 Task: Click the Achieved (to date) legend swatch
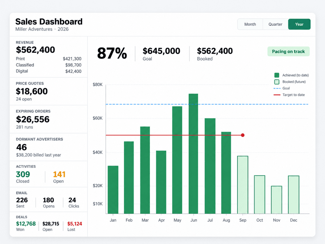point(277,75)
